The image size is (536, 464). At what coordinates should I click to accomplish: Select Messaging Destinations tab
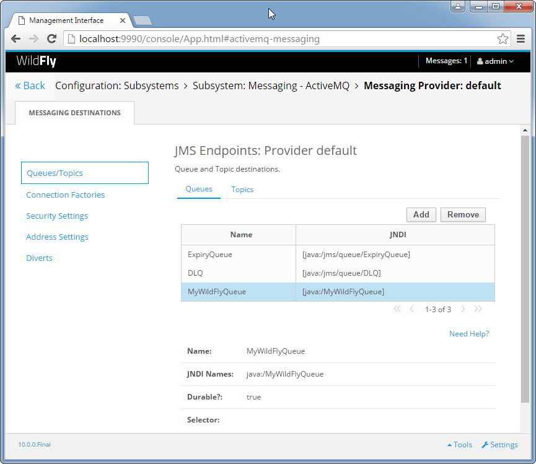[74, 113]
